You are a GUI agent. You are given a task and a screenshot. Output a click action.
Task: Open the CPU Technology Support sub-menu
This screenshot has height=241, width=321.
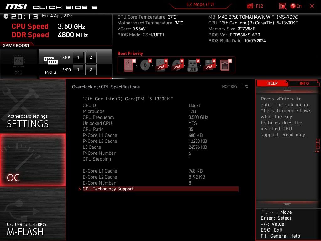160,189
